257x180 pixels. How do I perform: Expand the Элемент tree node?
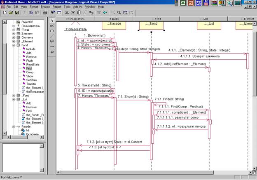coord(13,33)
